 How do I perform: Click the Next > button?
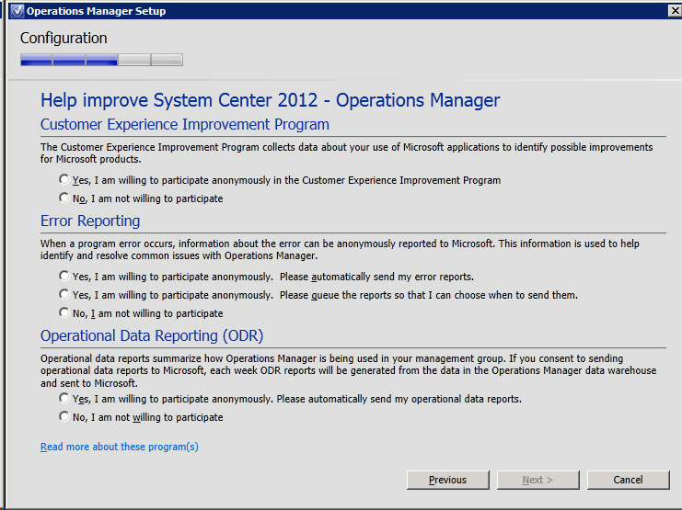tap(538, 480)
